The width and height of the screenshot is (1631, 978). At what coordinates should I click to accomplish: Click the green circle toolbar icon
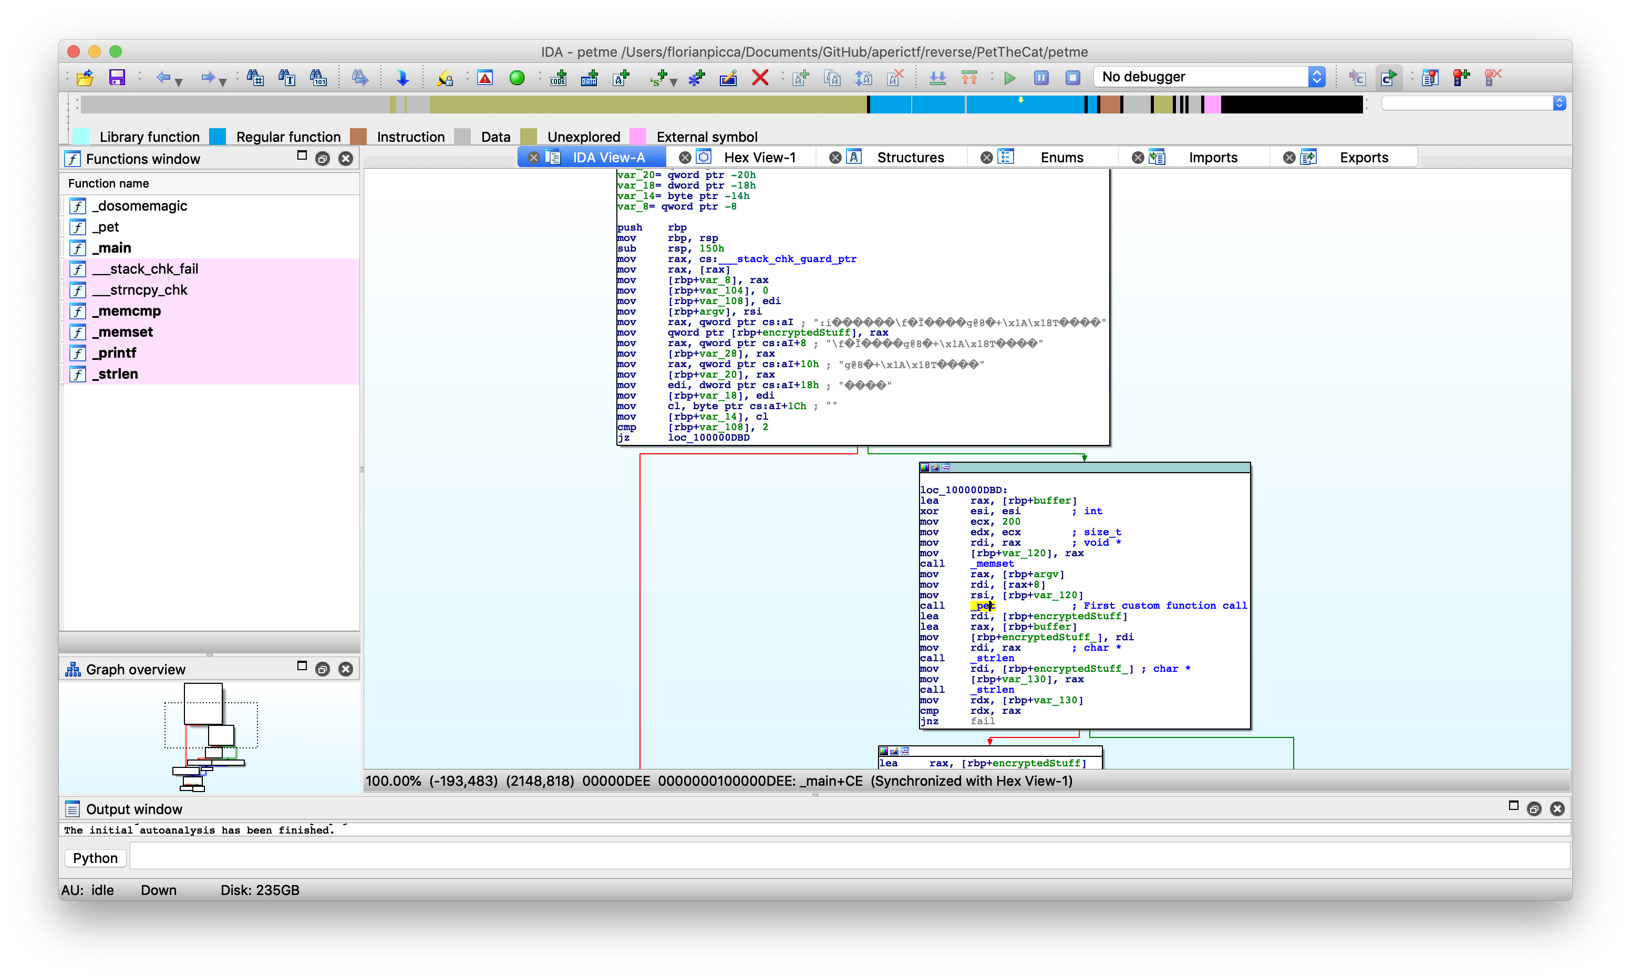[x=517, y=78]
